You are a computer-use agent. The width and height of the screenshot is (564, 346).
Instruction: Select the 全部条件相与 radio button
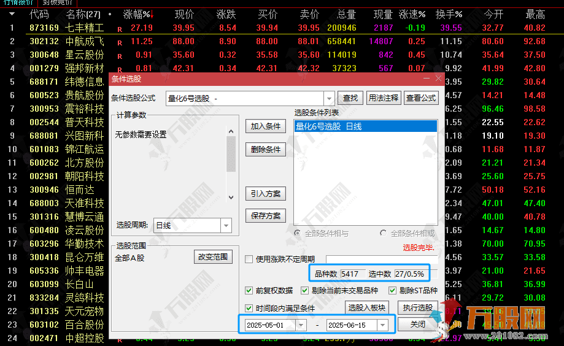(x=298, y=233)
